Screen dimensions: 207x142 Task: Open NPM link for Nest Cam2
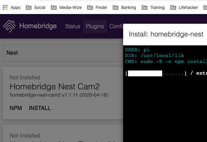16,108
